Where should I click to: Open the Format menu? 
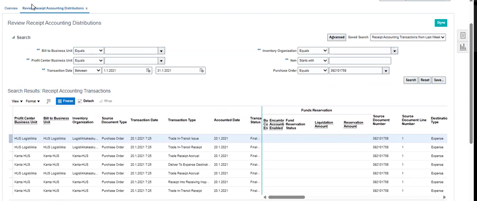33,101
